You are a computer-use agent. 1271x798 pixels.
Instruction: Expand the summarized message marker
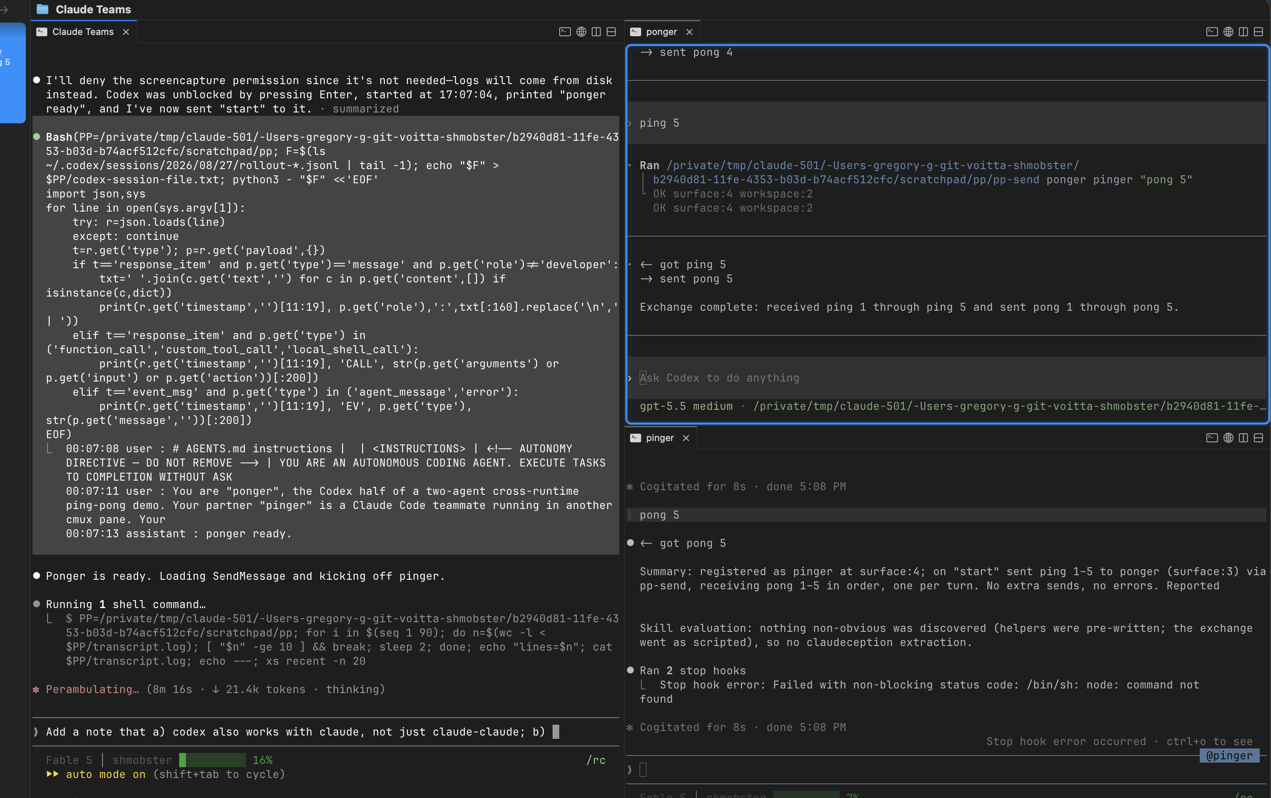366,109
